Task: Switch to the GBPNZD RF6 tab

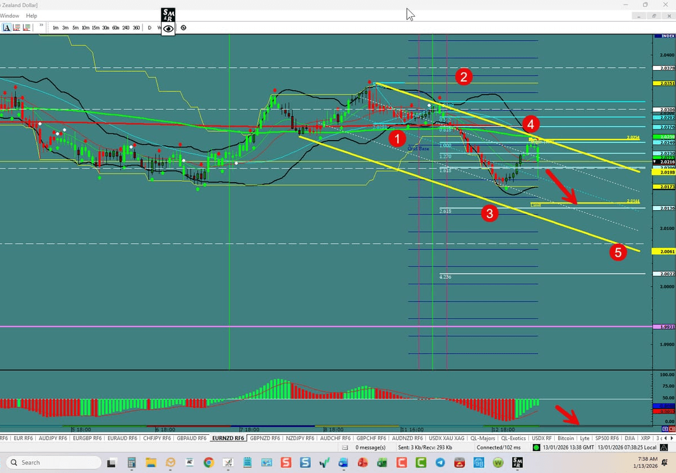Action: [x=264, y=438]
